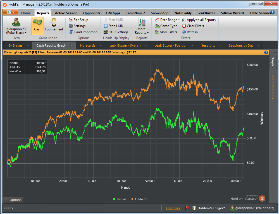Open the LeakBuster ribbon tab

point(206,13)
